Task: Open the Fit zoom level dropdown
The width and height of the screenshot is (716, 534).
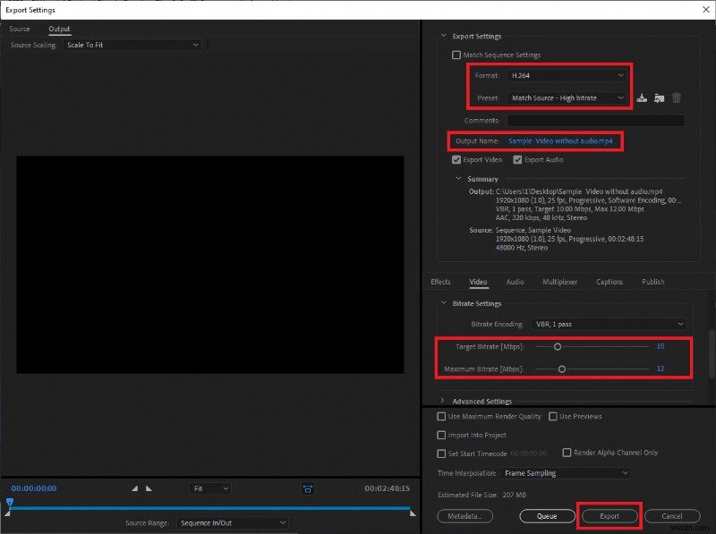Action: (210, 488)
